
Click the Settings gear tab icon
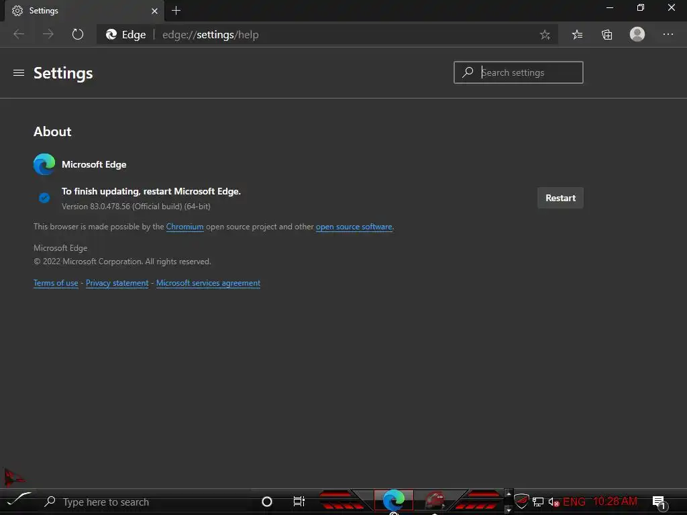coord(17,11)
